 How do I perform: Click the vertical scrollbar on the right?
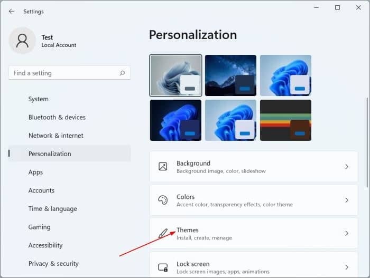pos(367,142)
